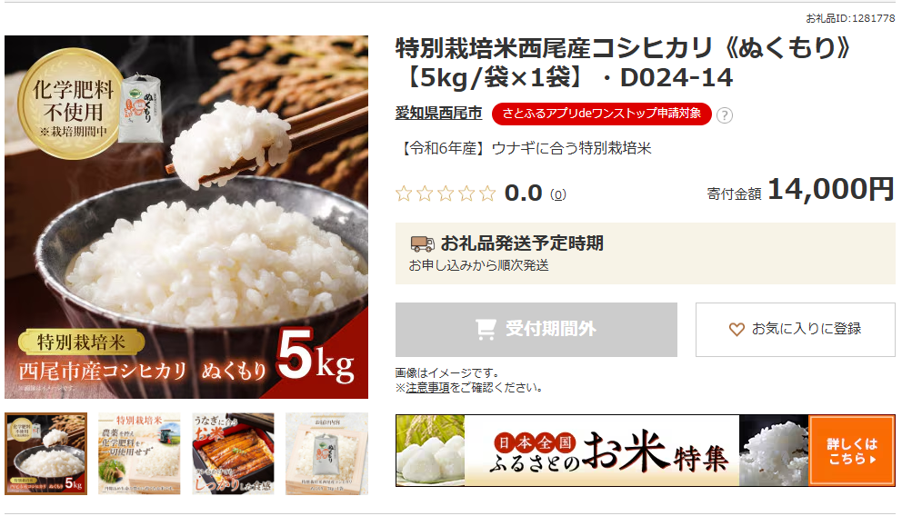Select the rice bag package thumbnail
This screenshot has width=902, height=516.
[x=326, y=453]
